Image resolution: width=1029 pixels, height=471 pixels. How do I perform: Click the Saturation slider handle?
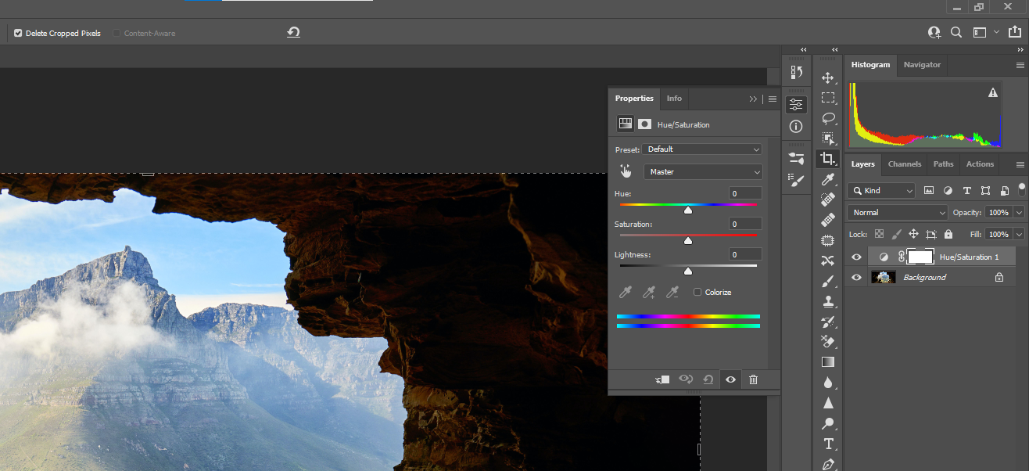[x=688, y=241]
